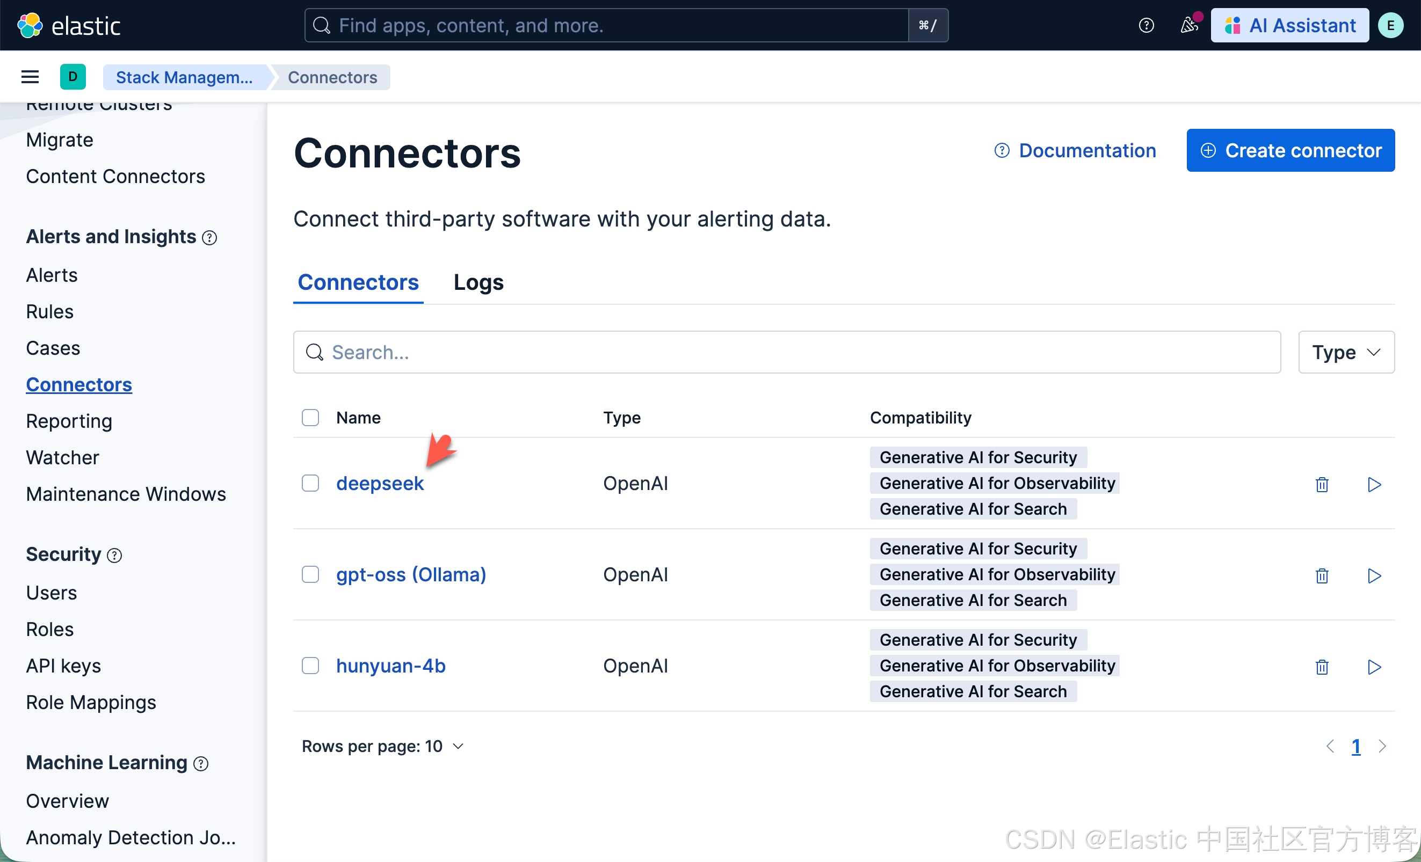
Task: Open the hamburger navigation menu
Action: coord(30,77)
